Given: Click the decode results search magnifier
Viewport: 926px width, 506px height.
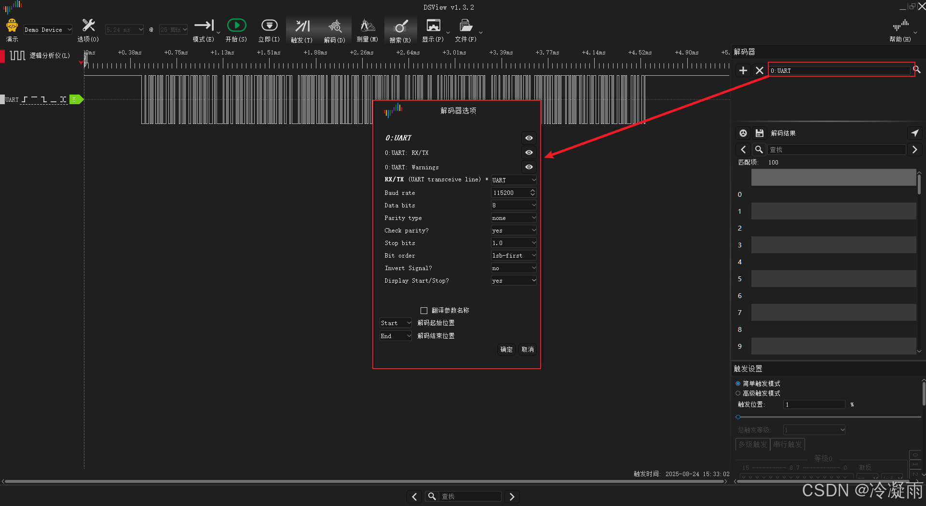Looking at the screenshot, I should click(x=759, y=150).
